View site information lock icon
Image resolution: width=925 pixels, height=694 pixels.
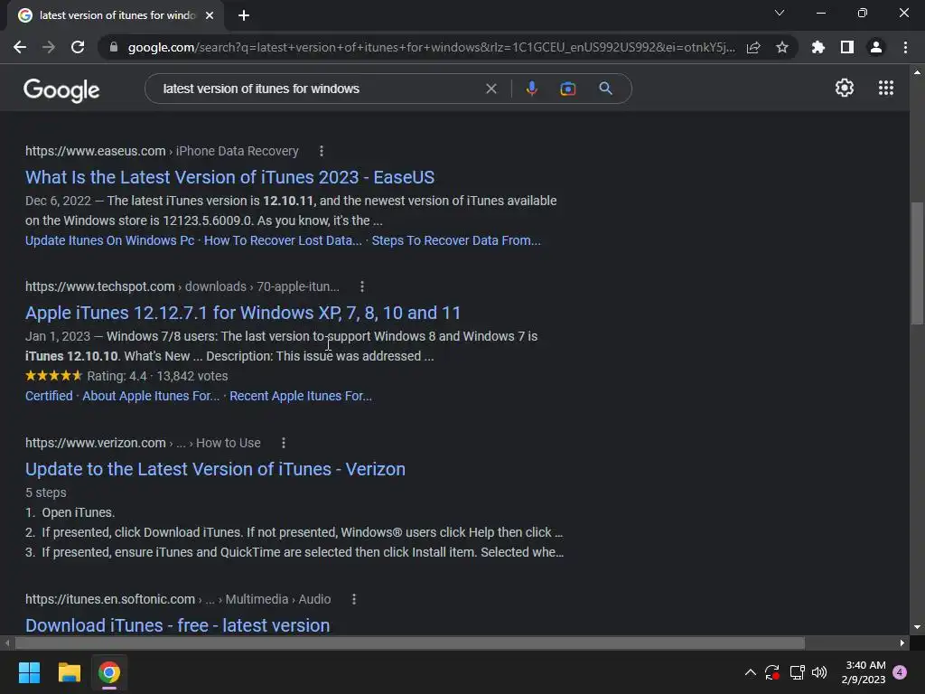pyautogui.click(x=114, y=47)
